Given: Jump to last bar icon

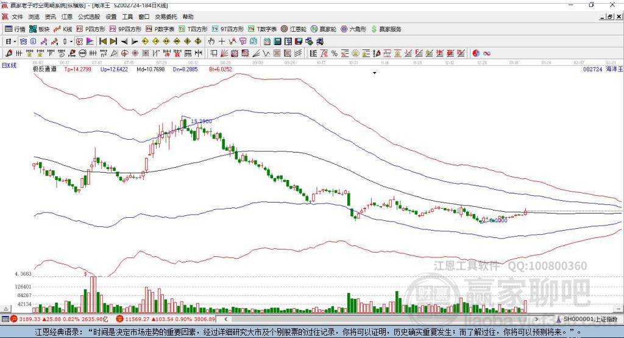Looking at the screenshot, I should click(x=113, y=41).
